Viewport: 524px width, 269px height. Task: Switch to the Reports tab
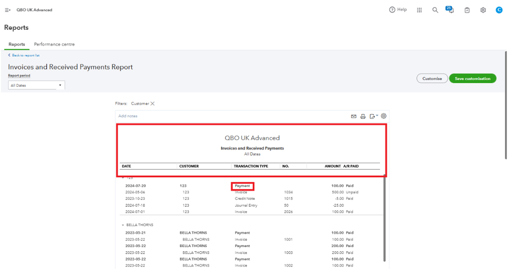(x=17, y=44)
